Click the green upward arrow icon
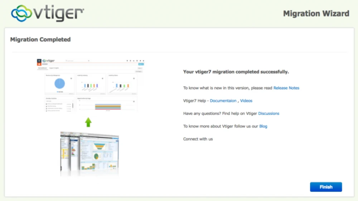Viewport: 358px width, 201px height. [x=88, y=122]
